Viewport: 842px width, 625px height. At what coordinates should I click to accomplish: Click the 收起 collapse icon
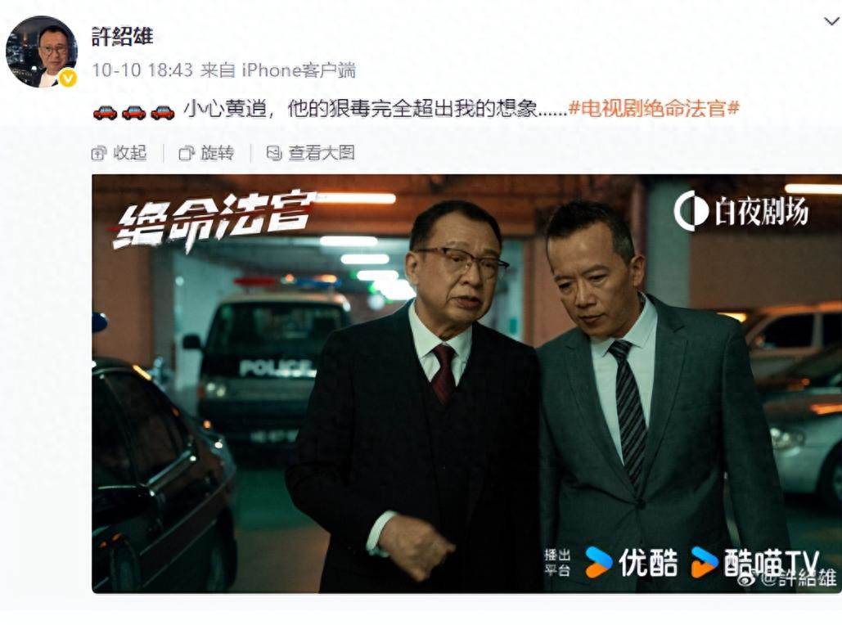pos(99,154)
